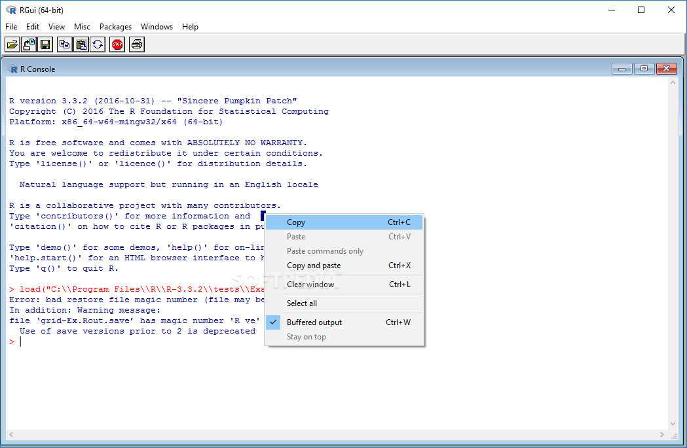Open the Packages menu

115,27
